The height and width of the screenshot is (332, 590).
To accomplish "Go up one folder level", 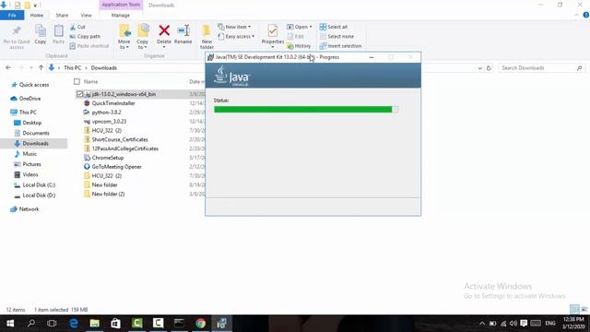I will 41,67.
